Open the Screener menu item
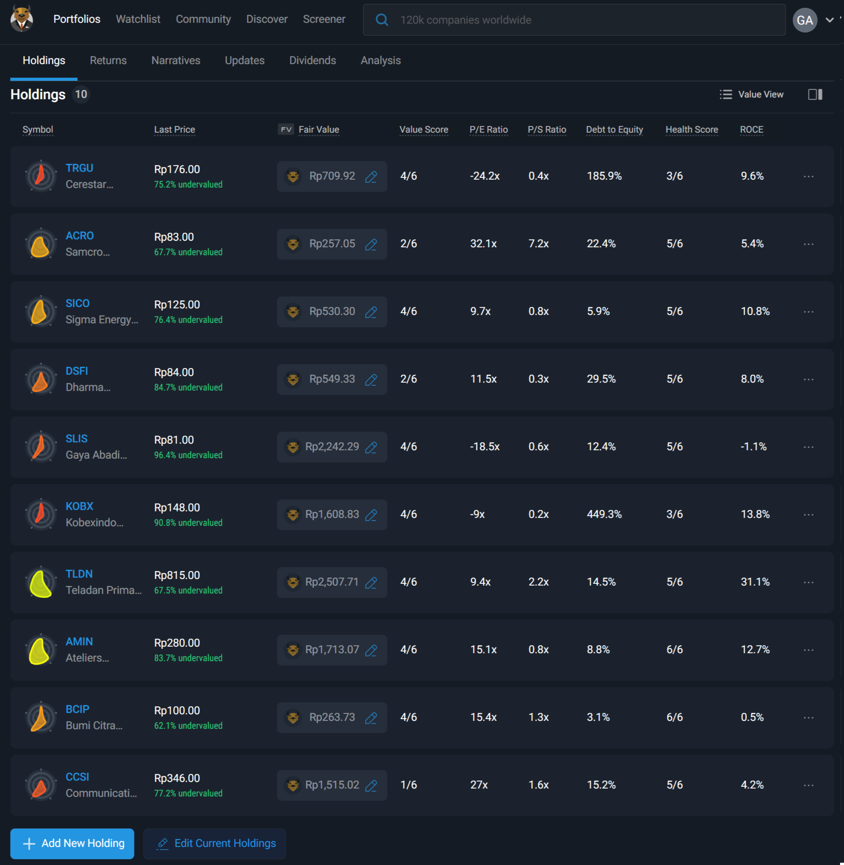Screen dimensions: 844x865 pos(324,19)
